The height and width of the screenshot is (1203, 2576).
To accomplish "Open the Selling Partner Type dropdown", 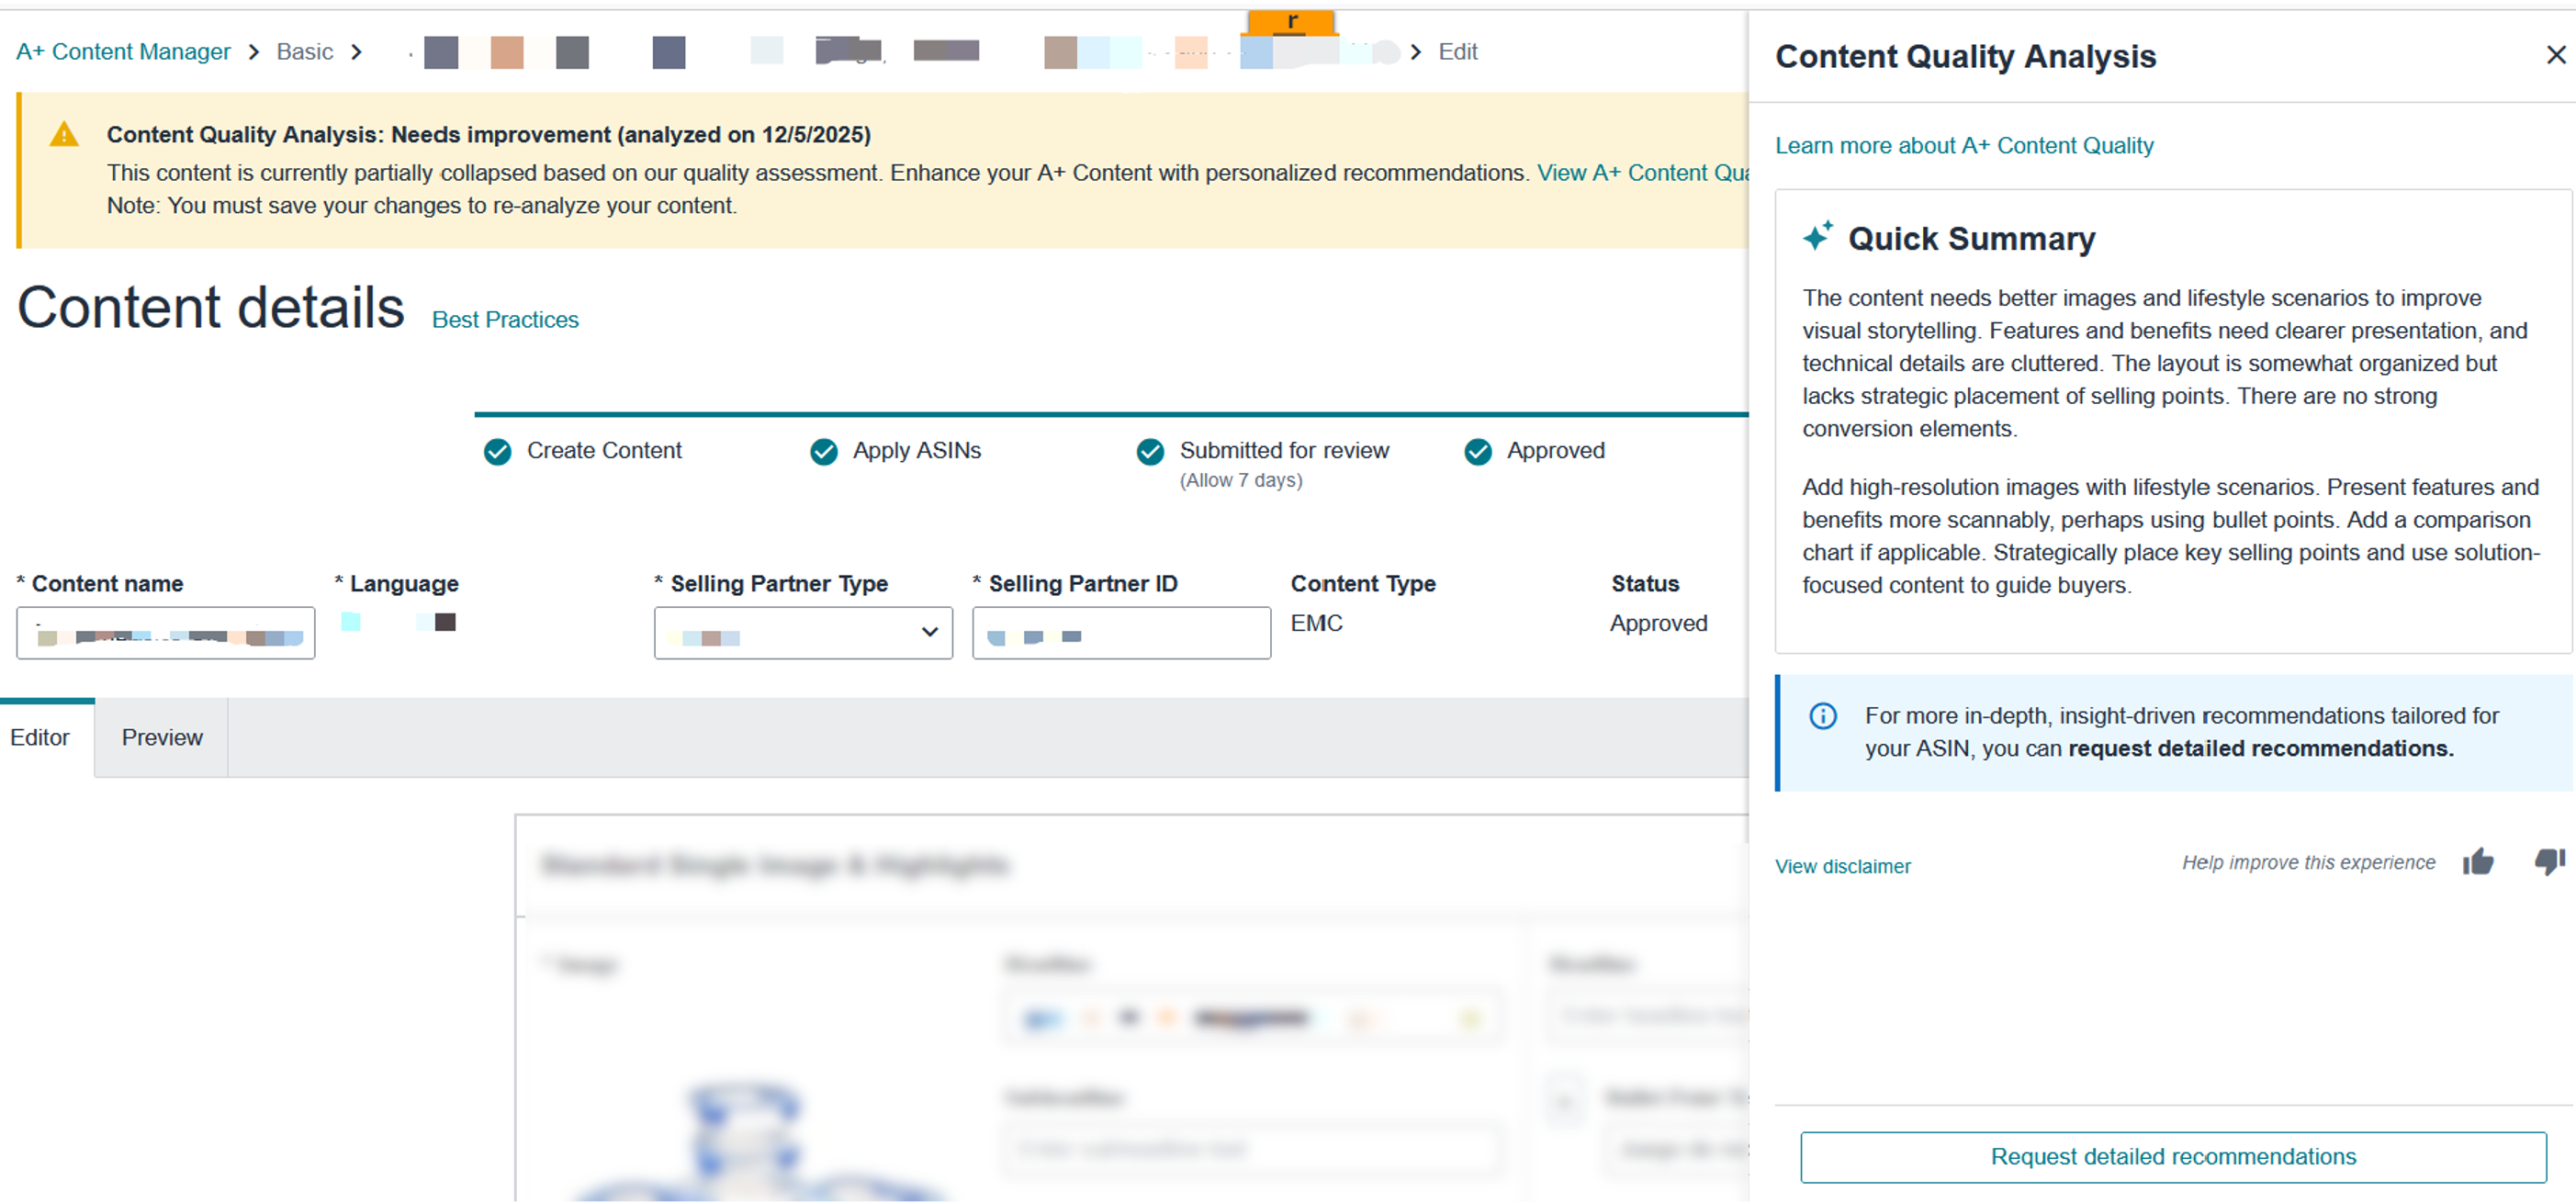I will [803, 633].
